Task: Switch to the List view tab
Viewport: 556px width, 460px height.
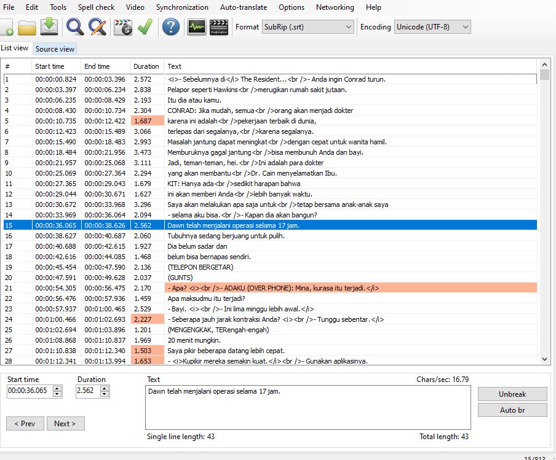Action: tap(15, 48)
